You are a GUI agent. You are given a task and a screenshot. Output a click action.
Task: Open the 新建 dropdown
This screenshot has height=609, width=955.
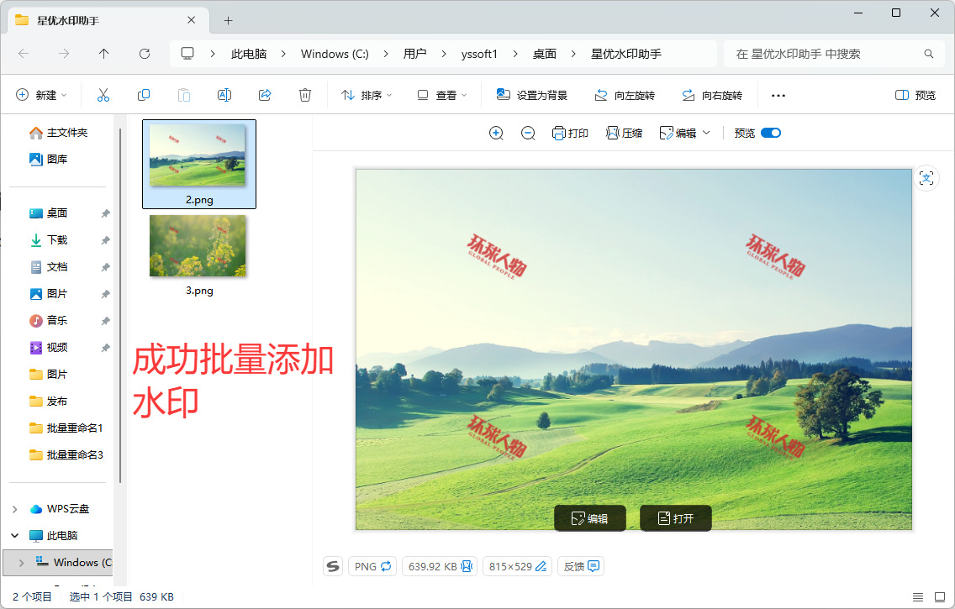[41, 95]
